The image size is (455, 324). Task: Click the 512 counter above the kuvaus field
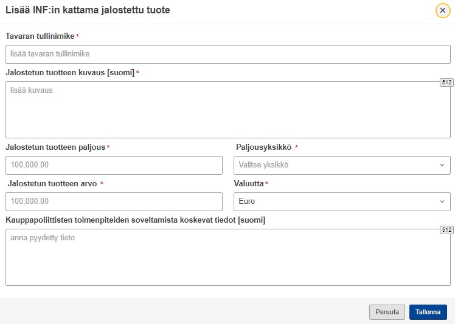pyautogui.click(x=446, y=83)
